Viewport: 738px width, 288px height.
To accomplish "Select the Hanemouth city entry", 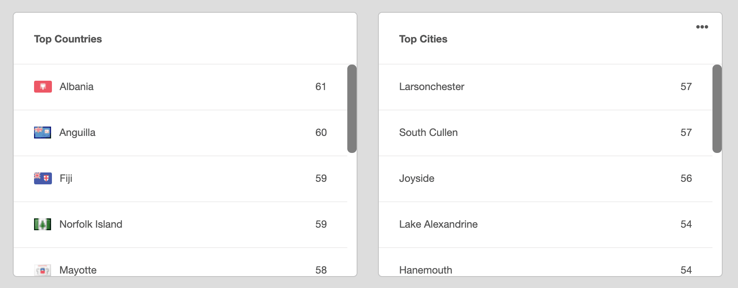I will pyautogui.click(x=426, y=270).
